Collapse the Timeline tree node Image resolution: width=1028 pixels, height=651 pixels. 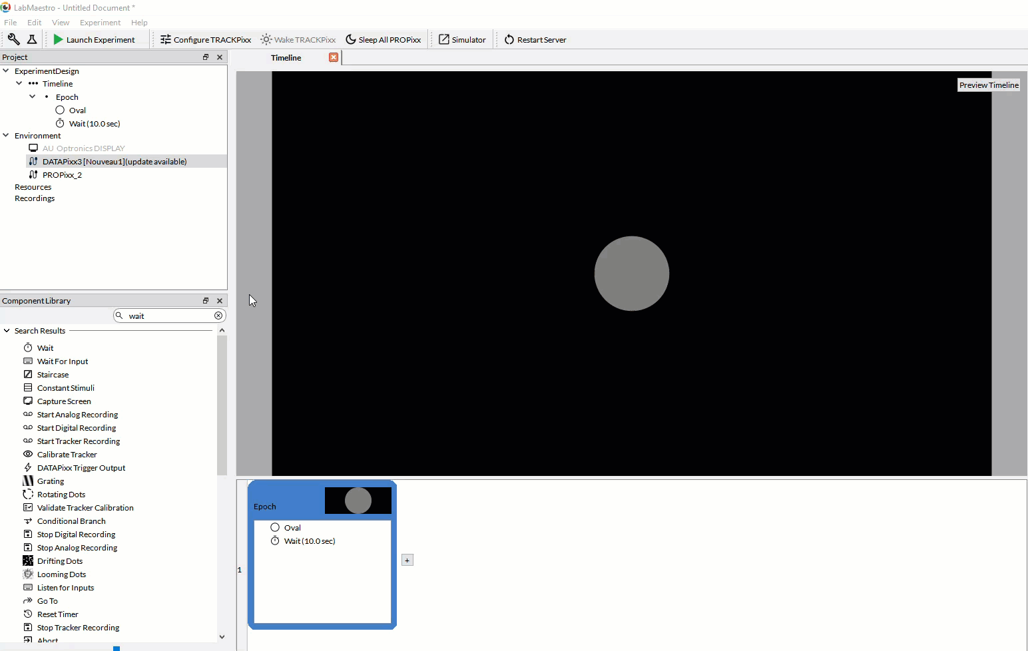click(x=19, y=83)
